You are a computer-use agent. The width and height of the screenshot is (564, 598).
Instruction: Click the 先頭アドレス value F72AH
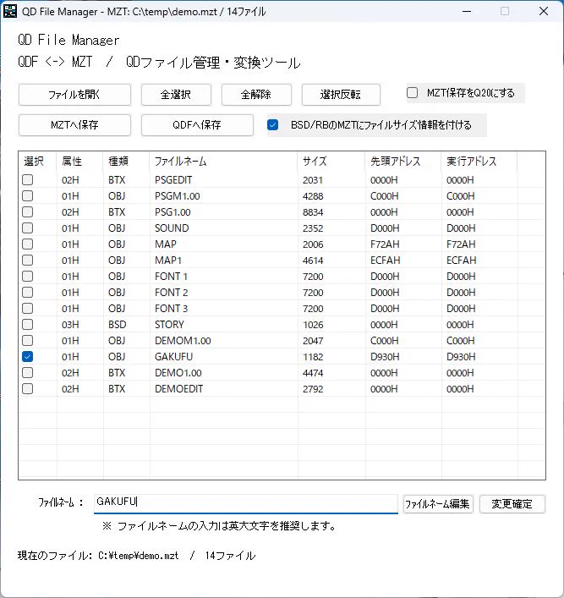click(385, 244)
